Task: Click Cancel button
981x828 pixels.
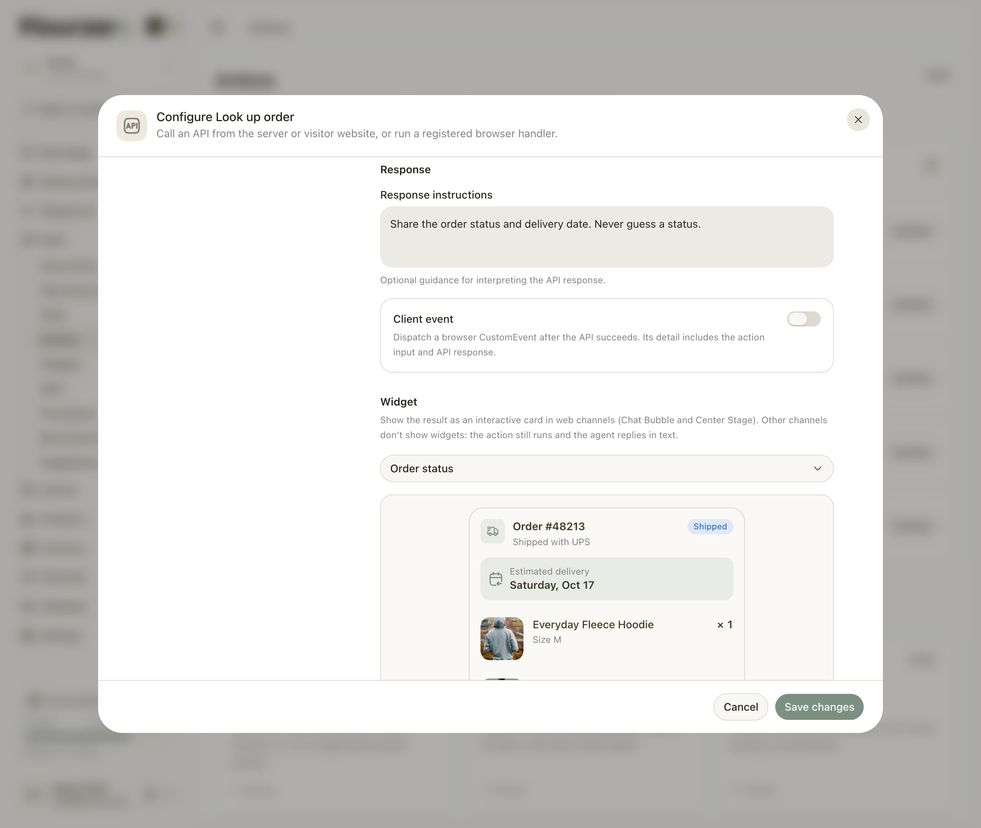Action: (740, 707)
